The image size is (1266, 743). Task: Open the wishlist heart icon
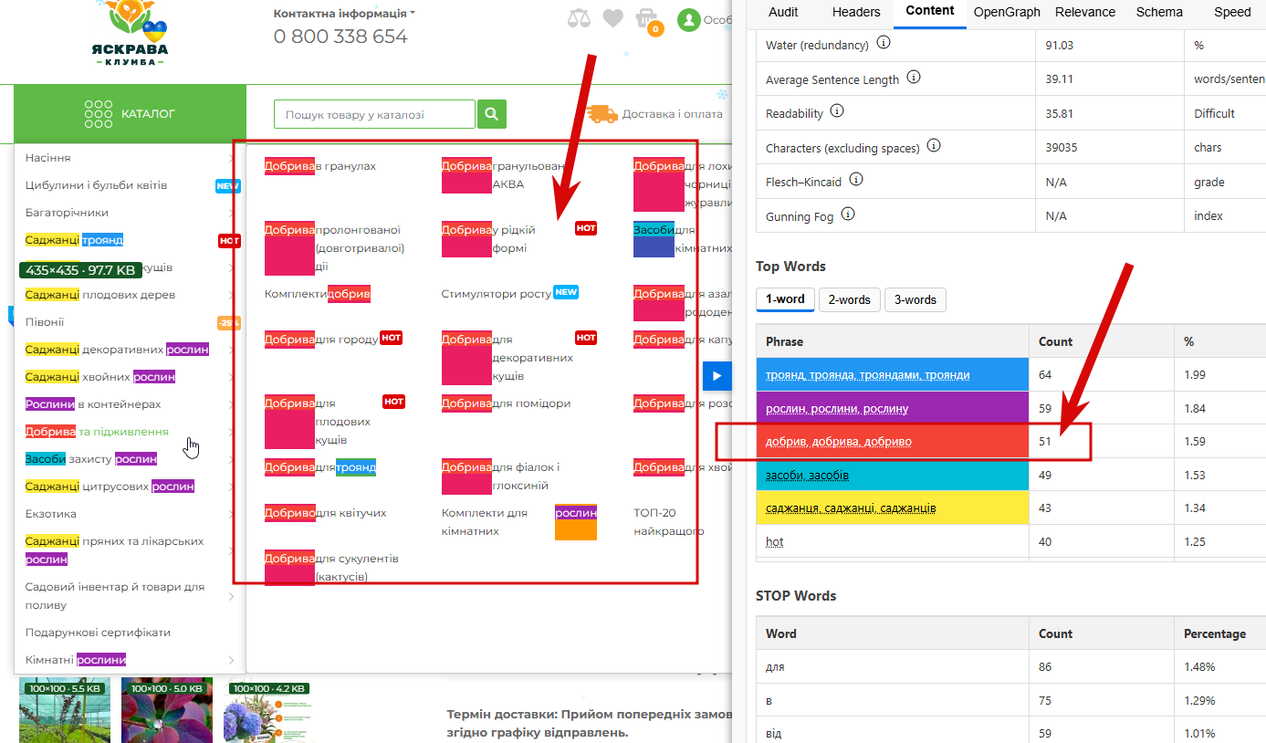click(612, 18)
